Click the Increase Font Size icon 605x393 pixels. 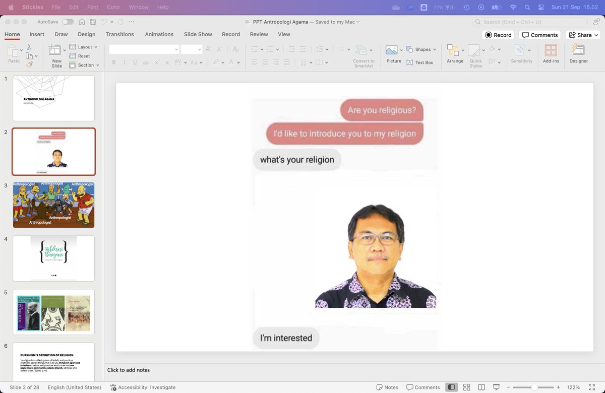coord(209,49)
